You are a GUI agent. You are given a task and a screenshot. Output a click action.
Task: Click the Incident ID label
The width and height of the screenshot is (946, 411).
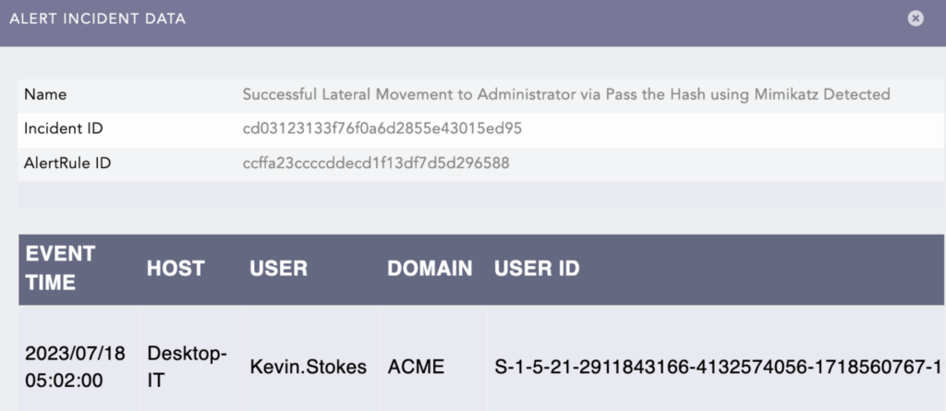64,128
